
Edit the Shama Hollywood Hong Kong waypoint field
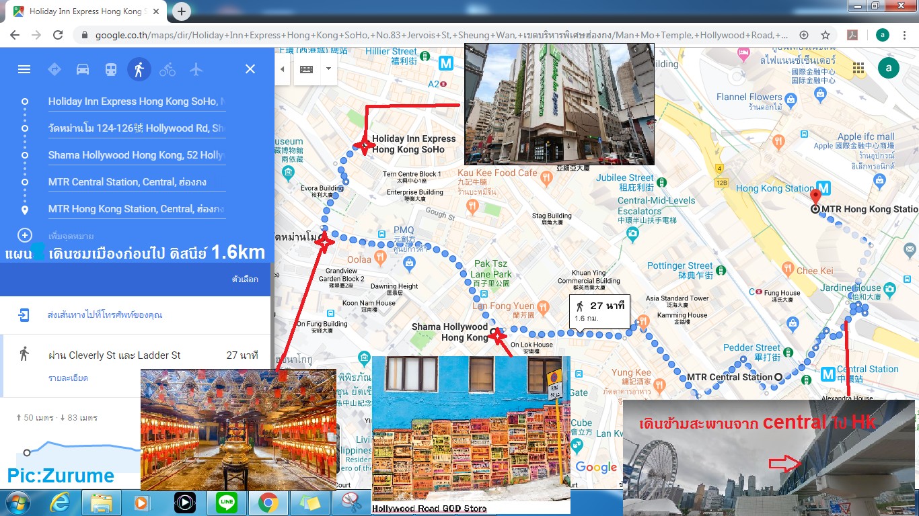click(137, 155)
